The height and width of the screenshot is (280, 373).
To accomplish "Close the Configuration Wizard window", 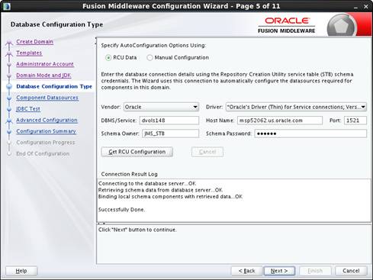I will (x=366, y=7).
